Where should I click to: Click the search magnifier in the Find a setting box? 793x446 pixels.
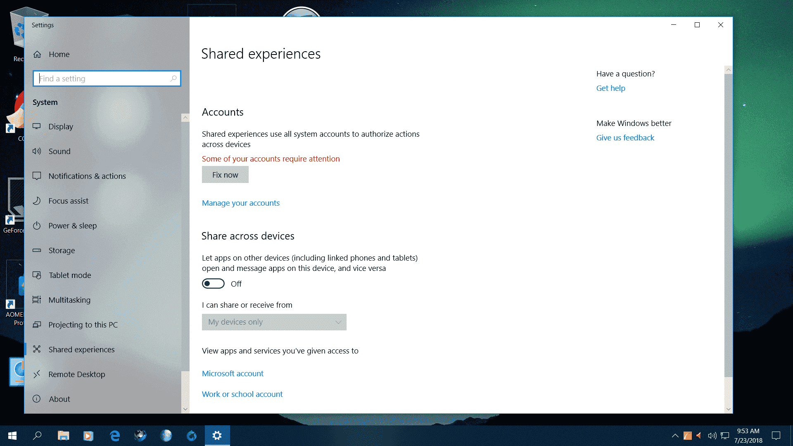coord(173,78)
